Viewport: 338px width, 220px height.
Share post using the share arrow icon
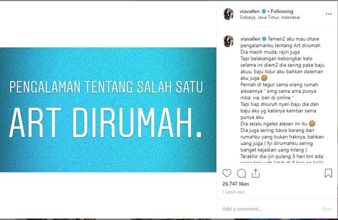click(255, 173)
